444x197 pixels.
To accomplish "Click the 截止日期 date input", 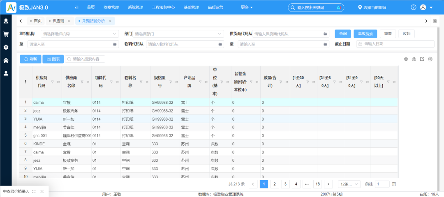I will (395, 44).
